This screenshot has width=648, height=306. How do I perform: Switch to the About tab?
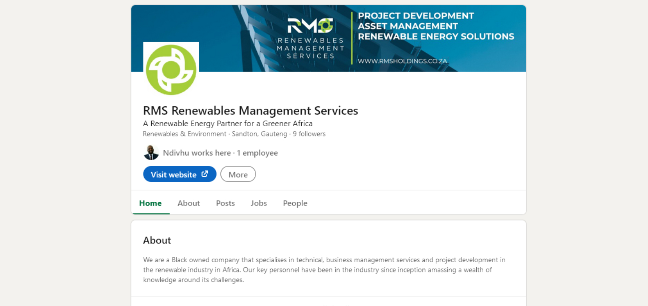188,203
